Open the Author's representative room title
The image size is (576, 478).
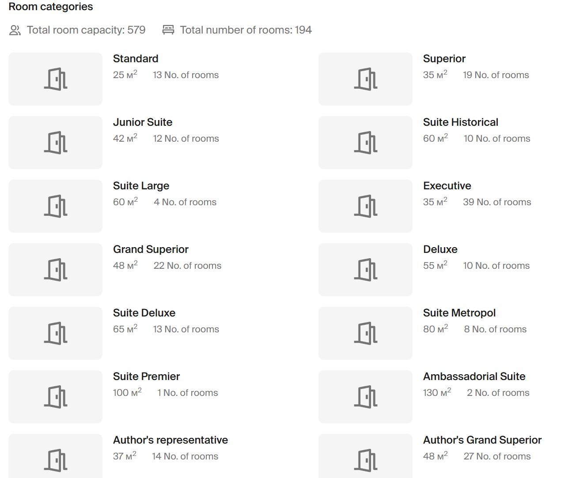[x=170, y=440]
